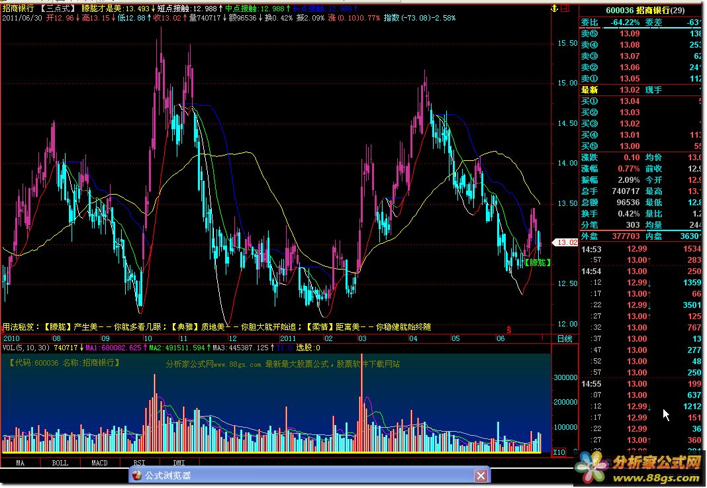Click the 15.50 price axis label

click(x=567, y=43)
